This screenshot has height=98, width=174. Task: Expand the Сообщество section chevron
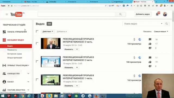point(28,73)
